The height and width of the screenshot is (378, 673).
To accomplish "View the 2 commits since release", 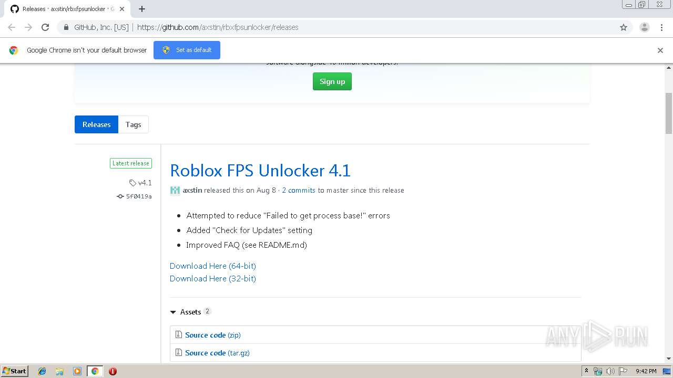I will click(299, 190).
